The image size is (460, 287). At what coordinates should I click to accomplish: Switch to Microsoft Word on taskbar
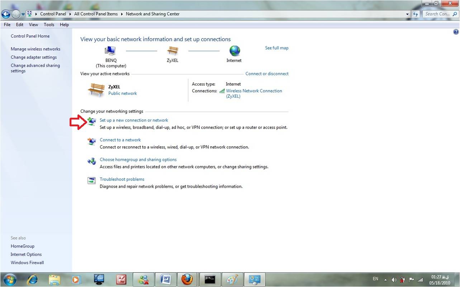[x=166, y=279]
